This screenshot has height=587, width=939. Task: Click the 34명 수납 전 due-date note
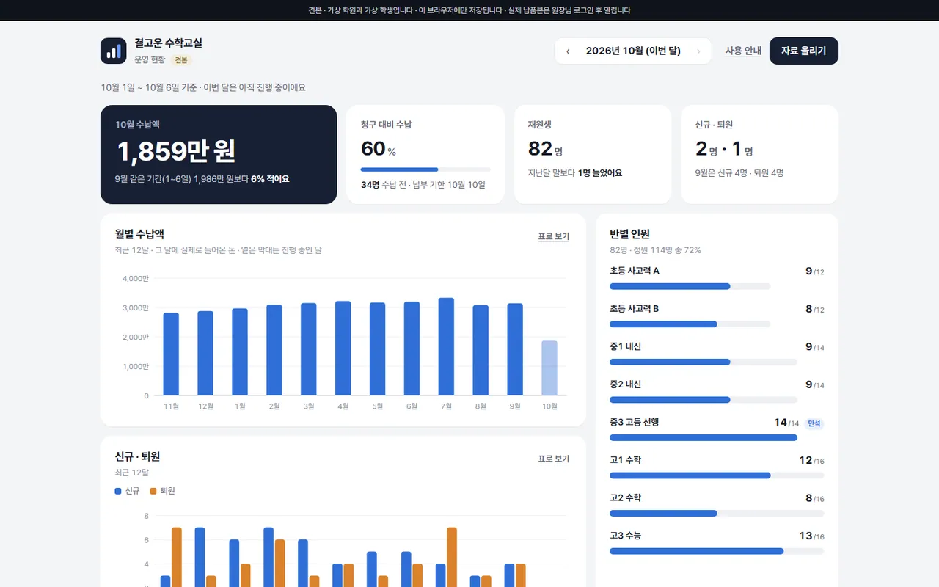[x=423, y=185]
